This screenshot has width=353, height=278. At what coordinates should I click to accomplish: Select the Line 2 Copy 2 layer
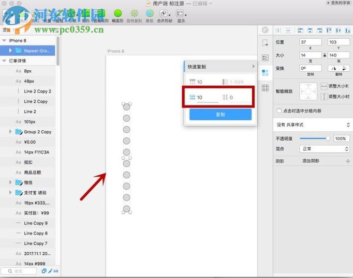(37, 91)
